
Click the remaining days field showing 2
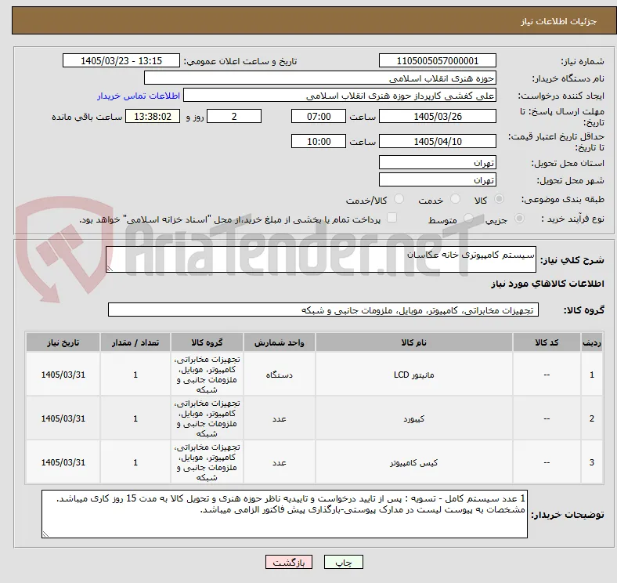pos(234,116)
